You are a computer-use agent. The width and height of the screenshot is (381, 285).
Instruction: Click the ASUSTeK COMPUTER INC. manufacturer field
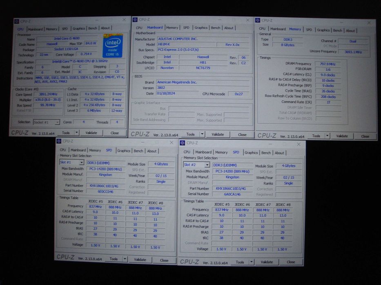coord(203,39)
